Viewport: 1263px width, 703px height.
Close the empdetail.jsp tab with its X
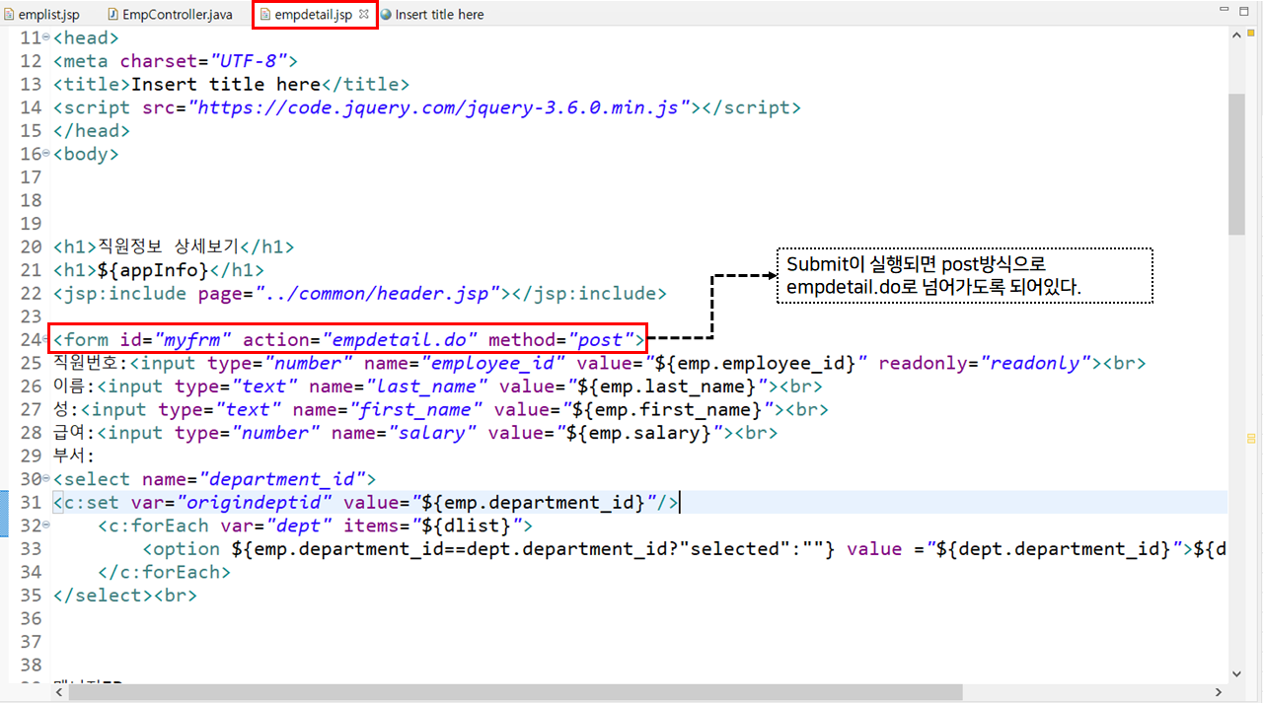pos(363,15)
